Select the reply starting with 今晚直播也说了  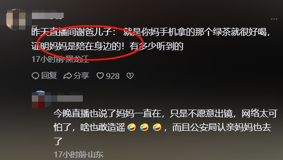point(165,127)
